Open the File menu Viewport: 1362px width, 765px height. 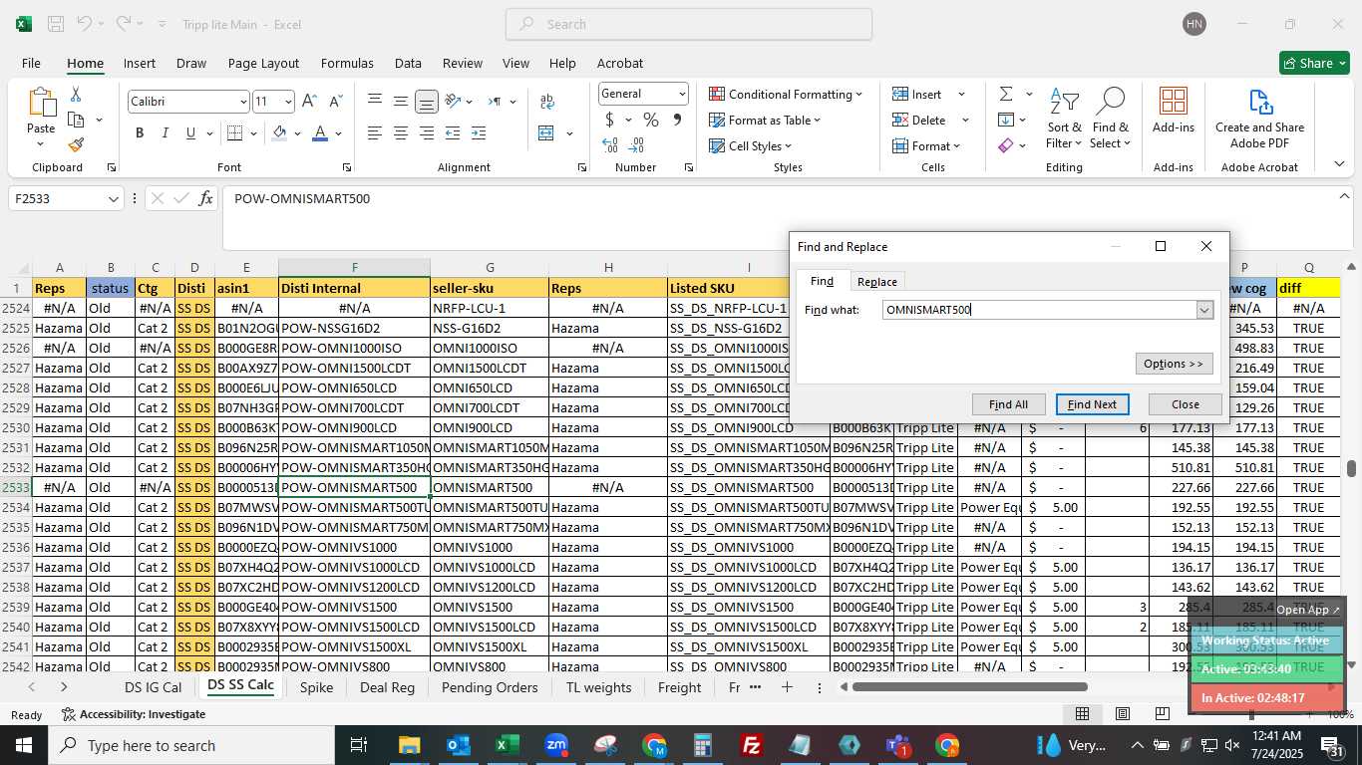(x=31, y=63)
